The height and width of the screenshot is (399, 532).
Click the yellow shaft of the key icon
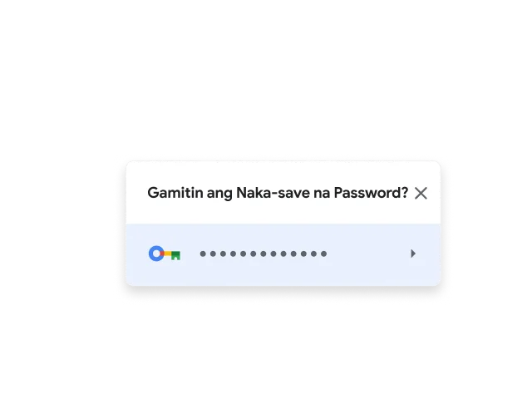168,254
